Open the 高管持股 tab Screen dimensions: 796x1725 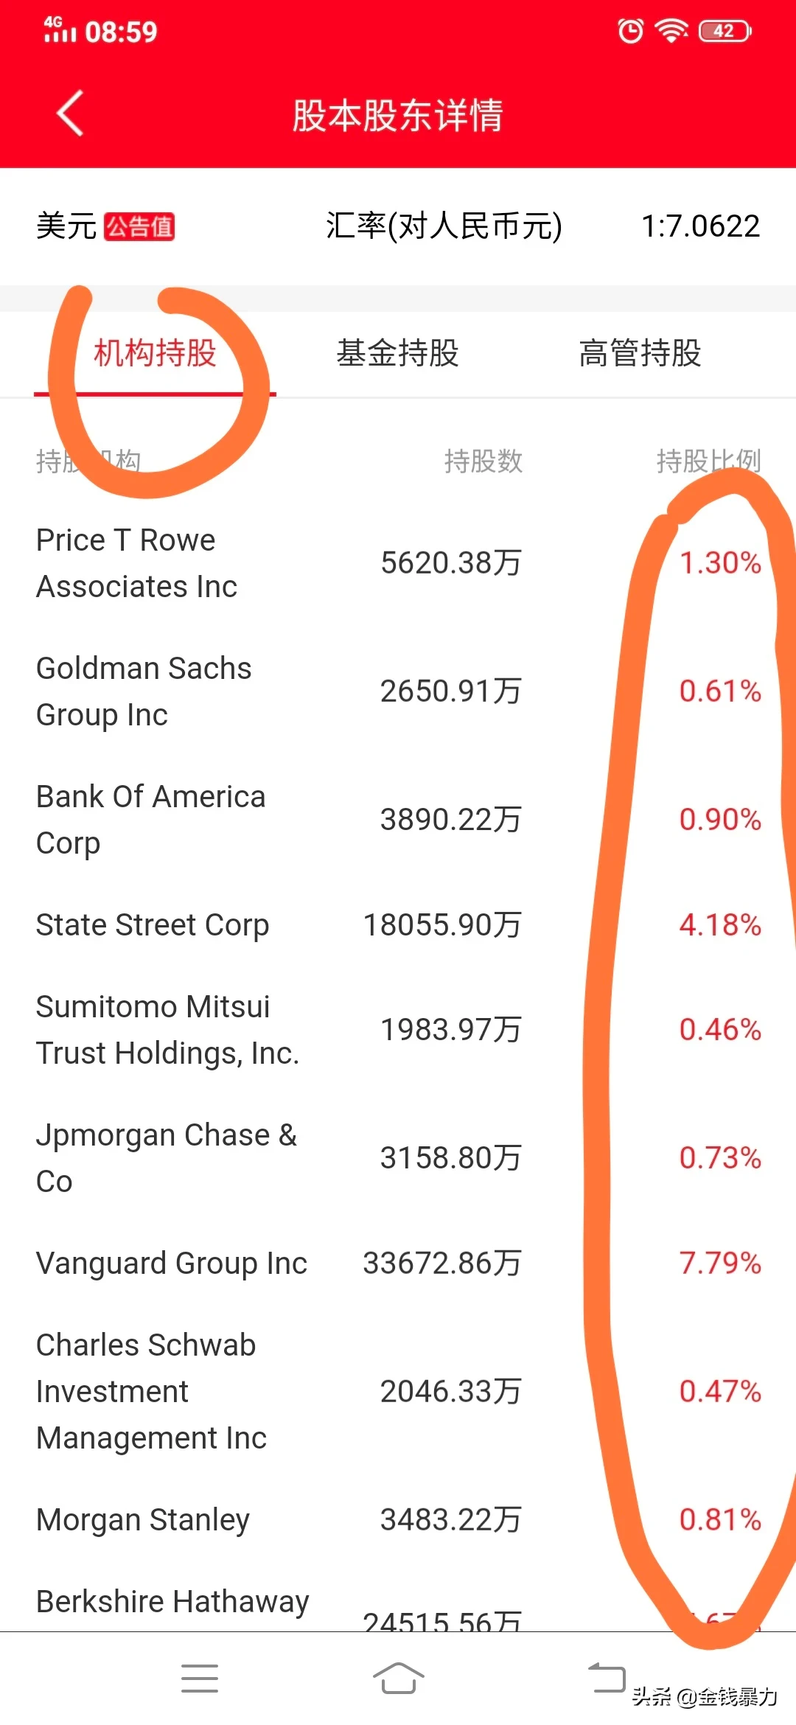pyautogui.click(x=640, y=353)
